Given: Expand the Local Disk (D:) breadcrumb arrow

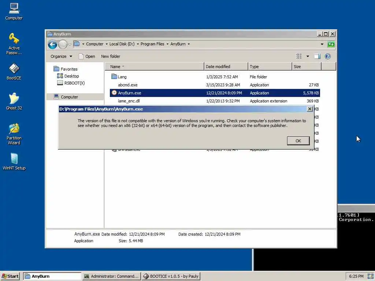Looking at the screenshot, I should (x=138, y=44).
